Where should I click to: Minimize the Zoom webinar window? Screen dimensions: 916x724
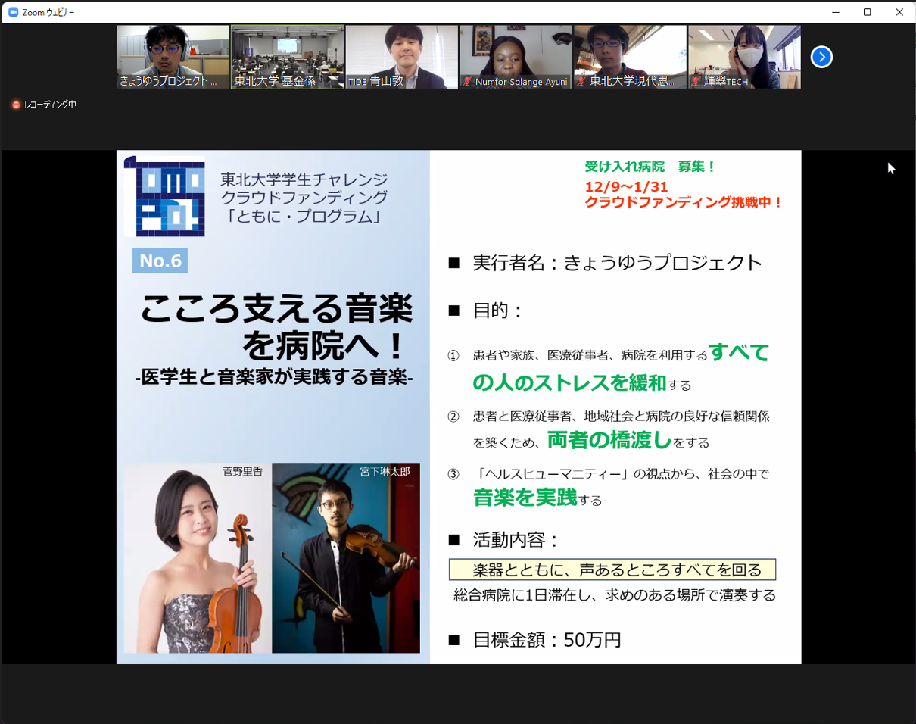coord(835,12)
